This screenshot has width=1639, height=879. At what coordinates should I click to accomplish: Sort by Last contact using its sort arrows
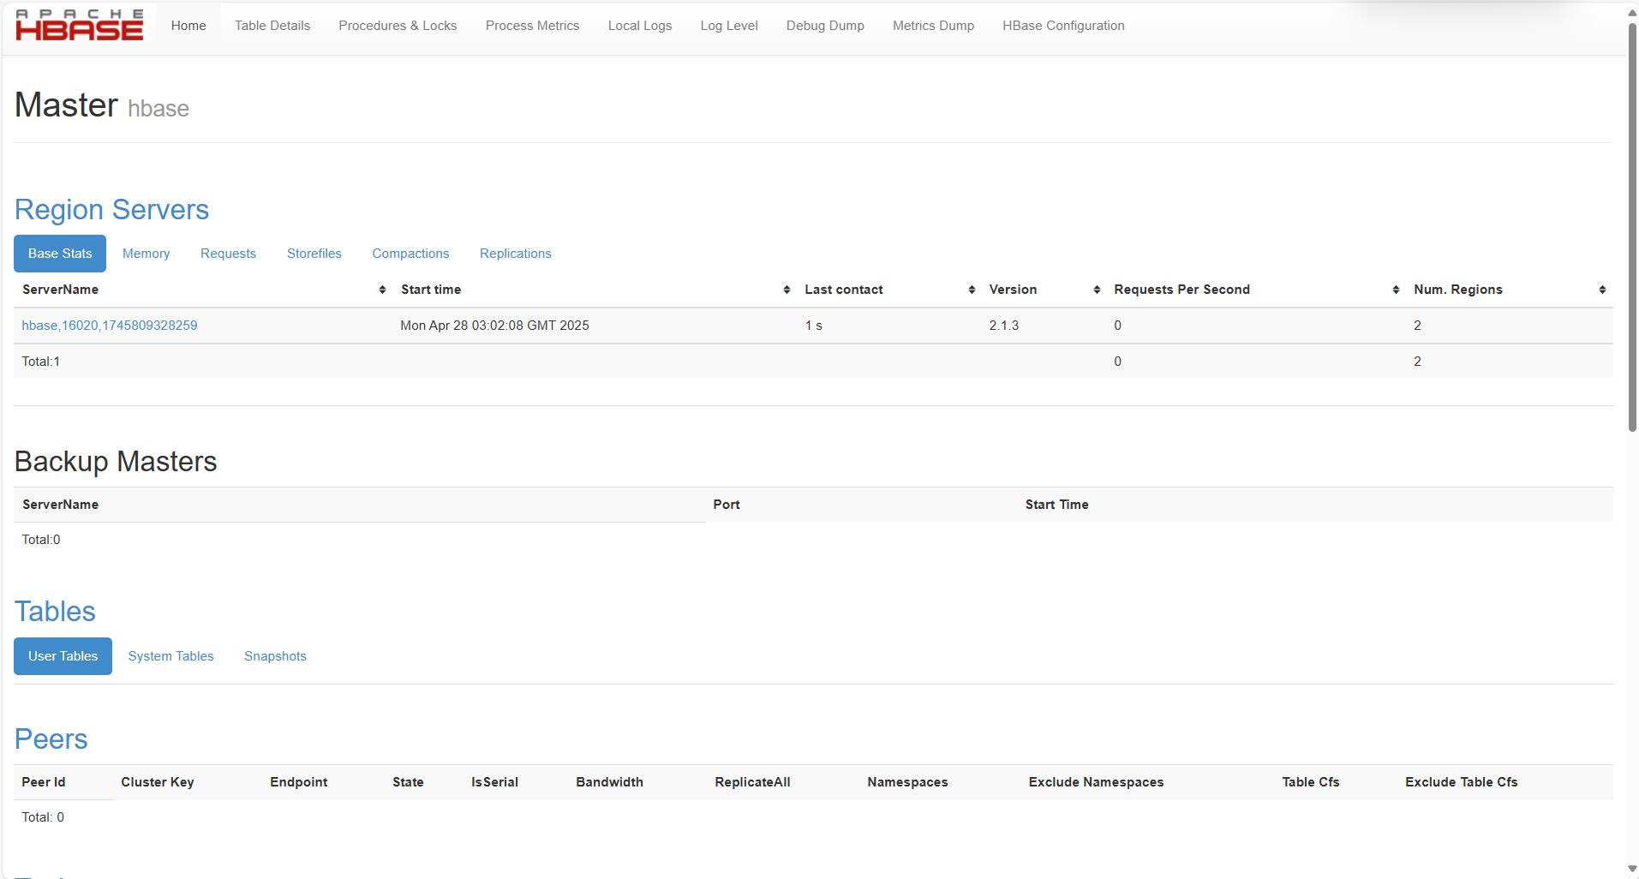pos(972,290)
